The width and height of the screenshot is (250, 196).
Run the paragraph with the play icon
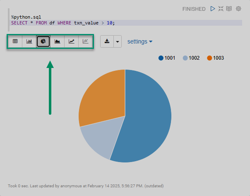coord(213,9)
